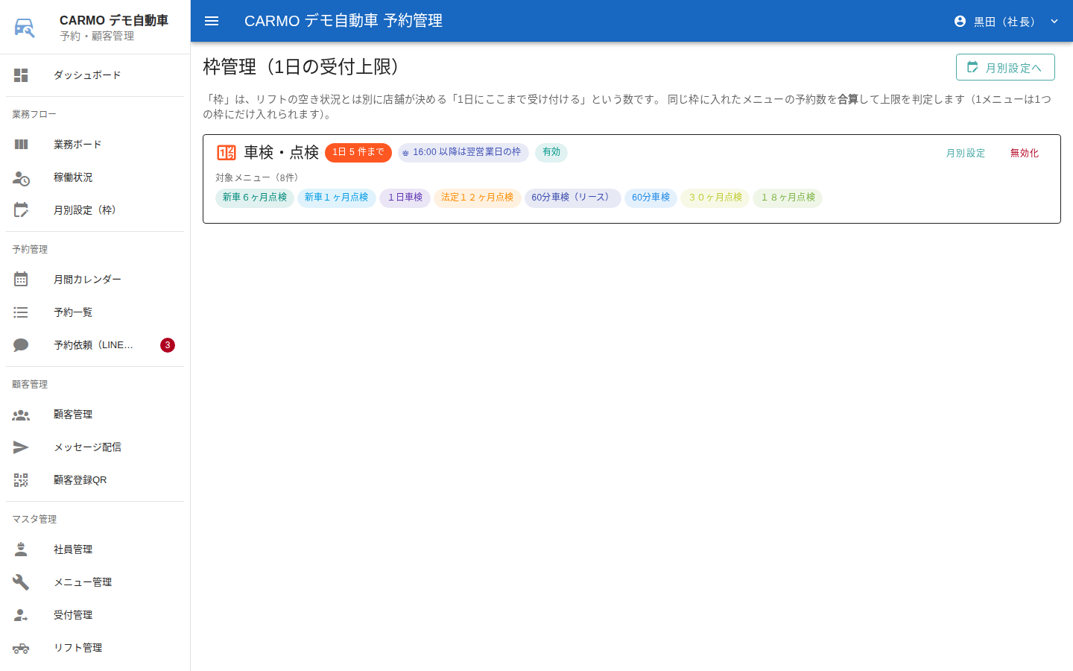Click the user account avatar icon
Screen dimensions: 1073x671
click(x=960, y=21)
